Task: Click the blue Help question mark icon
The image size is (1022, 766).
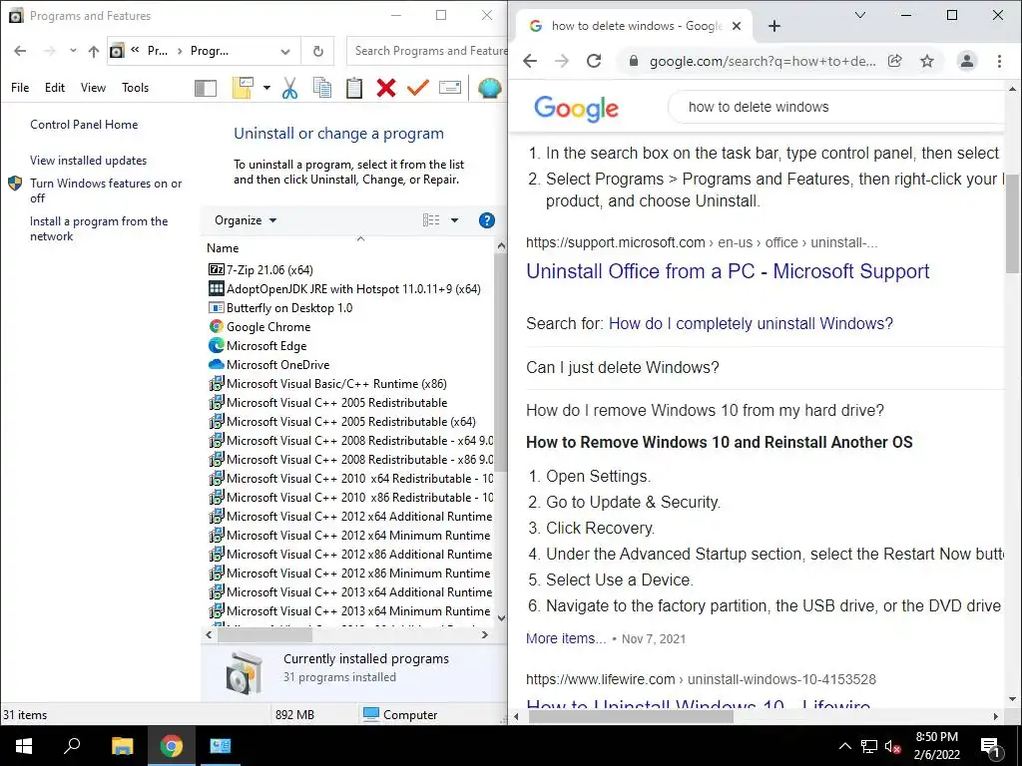Action: pos(486,220)
